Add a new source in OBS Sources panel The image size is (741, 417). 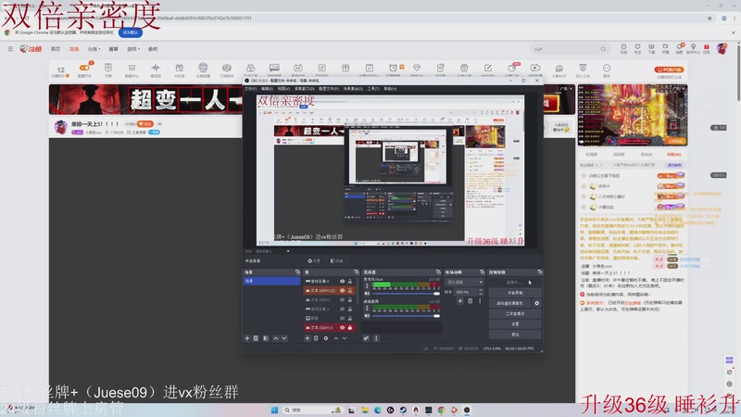tap(308, 338)
